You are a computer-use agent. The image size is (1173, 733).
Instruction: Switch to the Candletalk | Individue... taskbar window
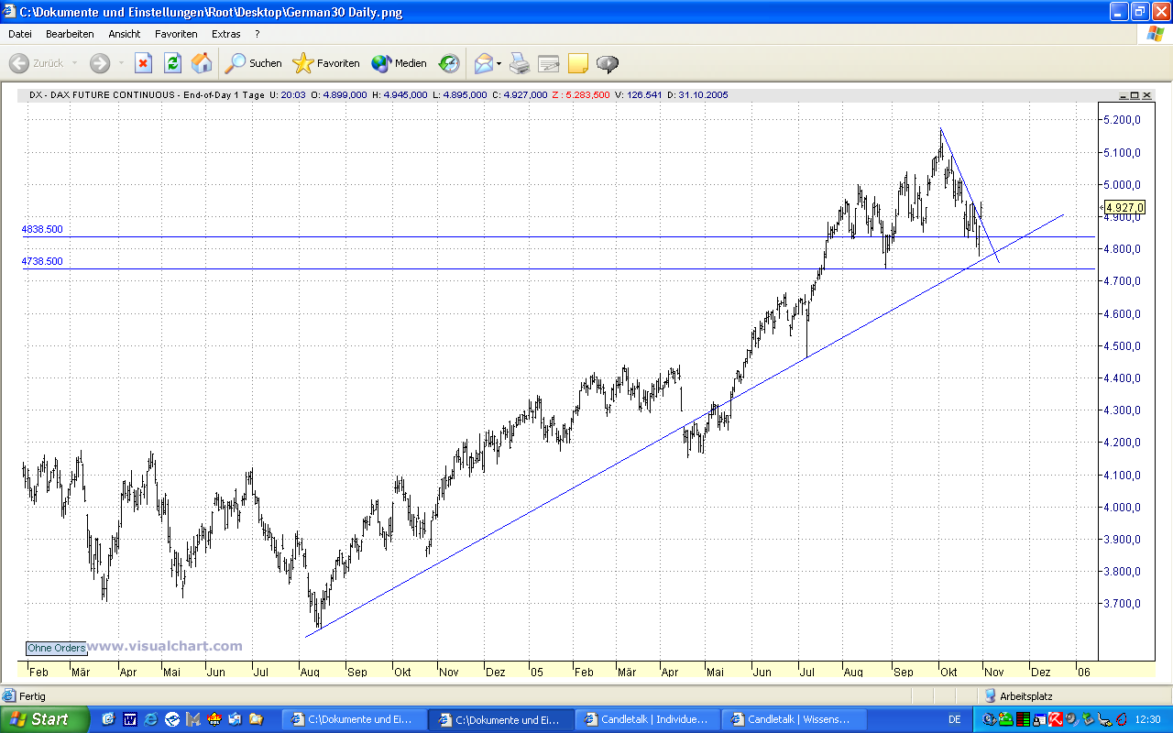point(649,719)
